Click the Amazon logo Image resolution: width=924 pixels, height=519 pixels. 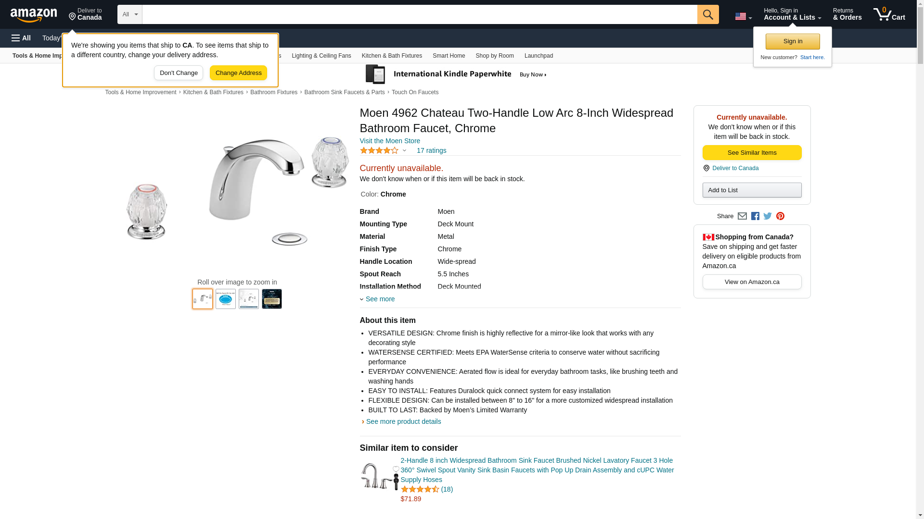34,15
